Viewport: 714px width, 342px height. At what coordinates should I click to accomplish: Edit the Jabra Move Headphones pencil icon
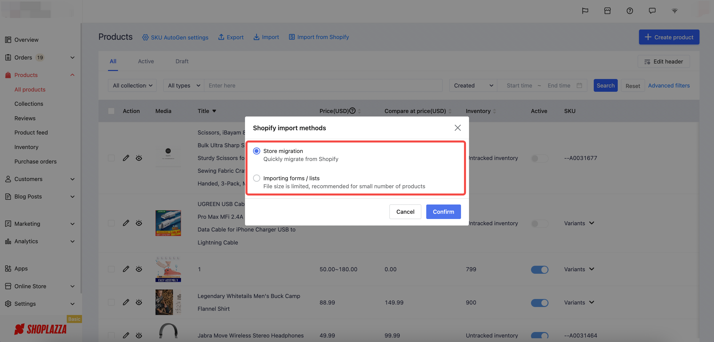tap(126, 335)
